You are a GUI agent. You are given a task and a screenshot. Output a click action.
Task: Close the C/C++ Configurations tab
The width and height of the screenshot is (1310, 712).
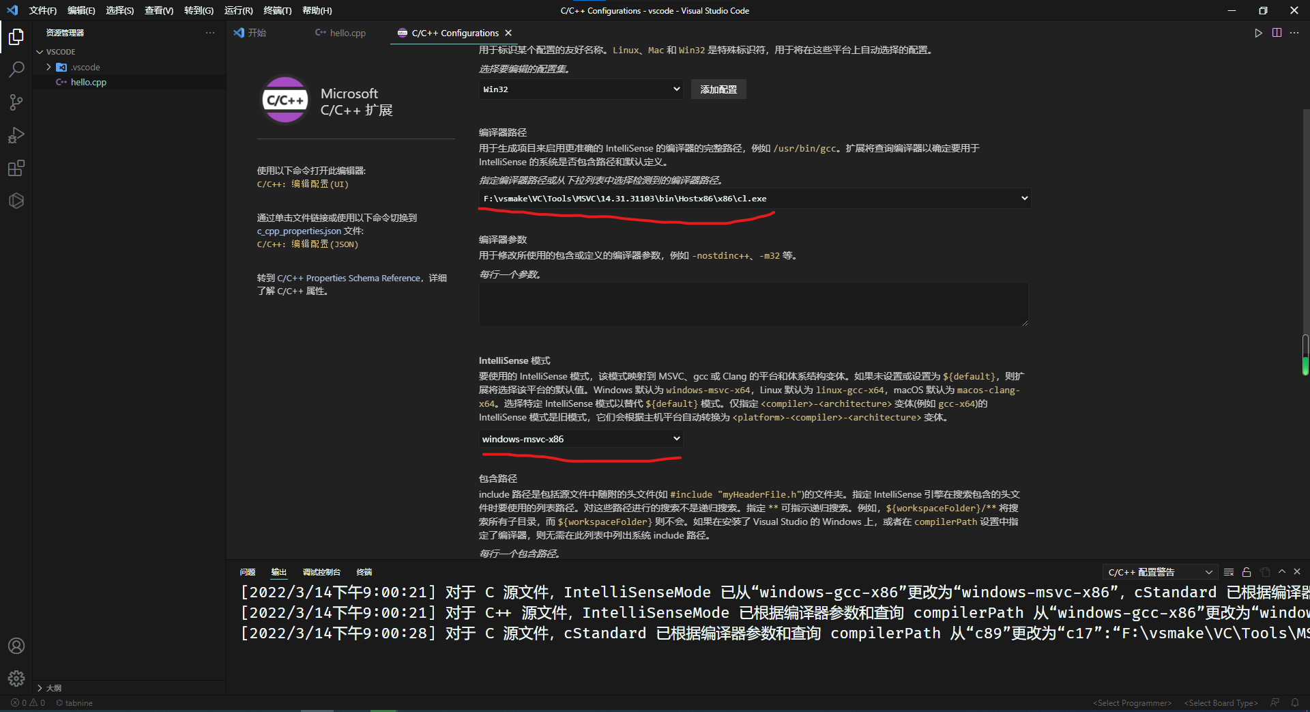[508, 33]
